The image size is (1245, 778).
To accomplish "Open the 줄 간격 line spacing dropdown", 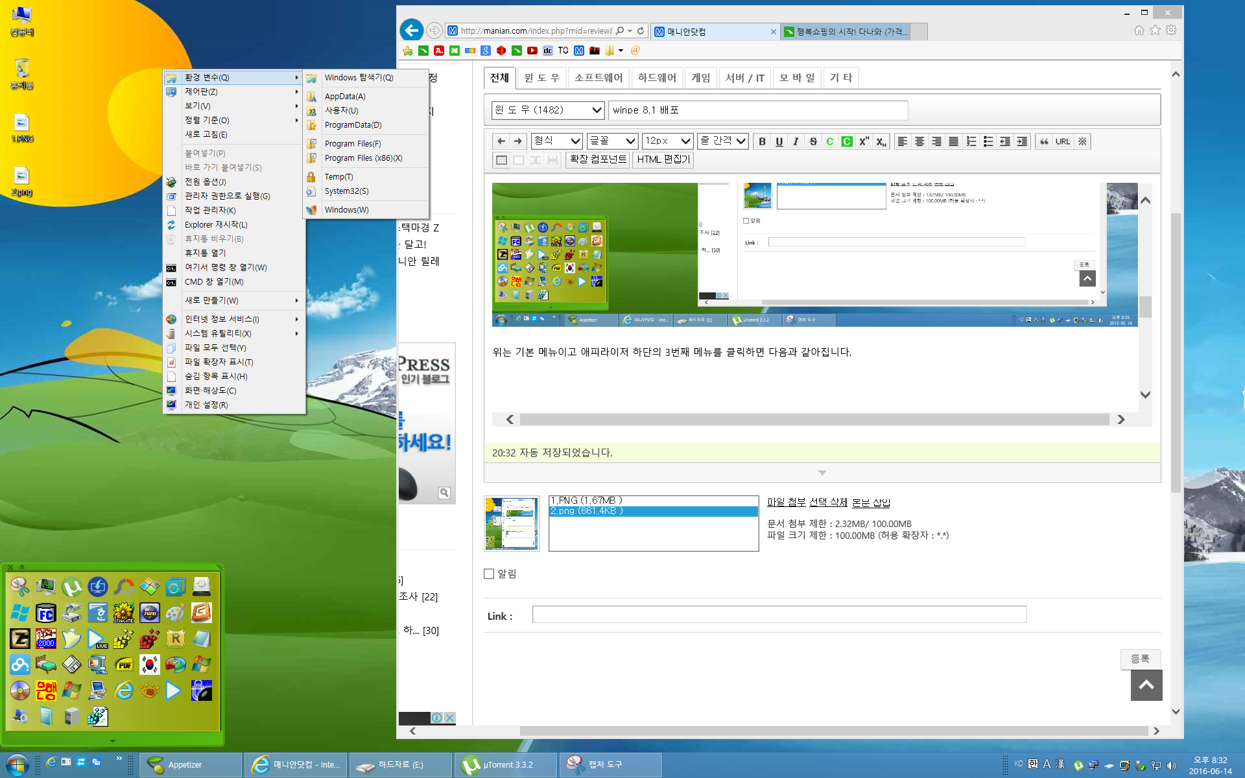I will click(x=722, y=141).
